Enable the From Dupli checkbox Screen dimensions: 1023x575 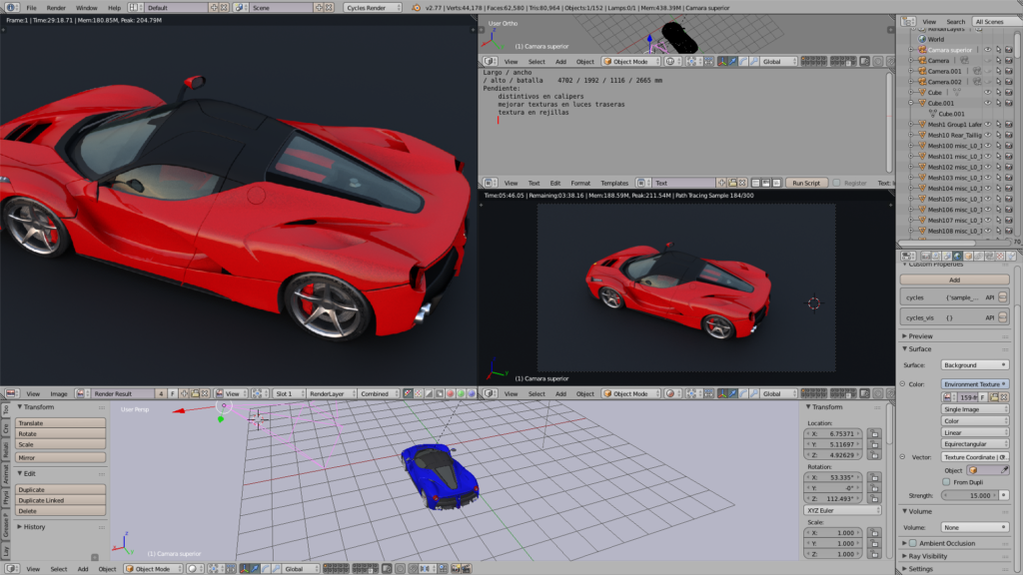tap(945, 482)
